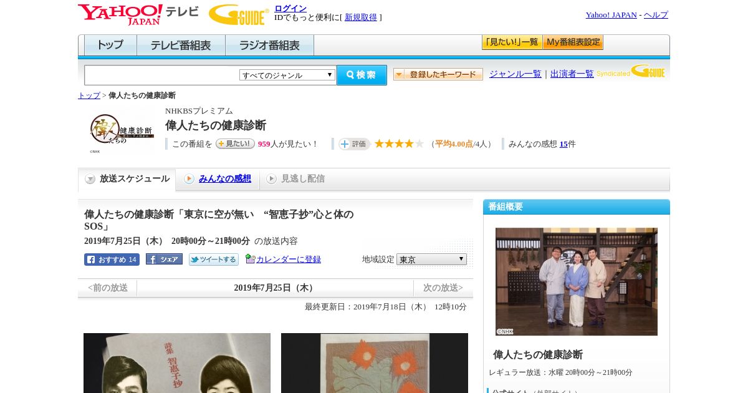
Task: Click the 番組概要 cast photo
Action: (x=577, y=281)
